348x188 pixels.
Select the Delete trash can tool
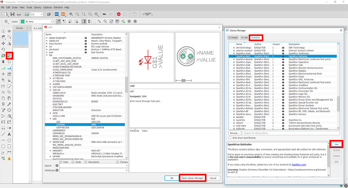[3, 104]
